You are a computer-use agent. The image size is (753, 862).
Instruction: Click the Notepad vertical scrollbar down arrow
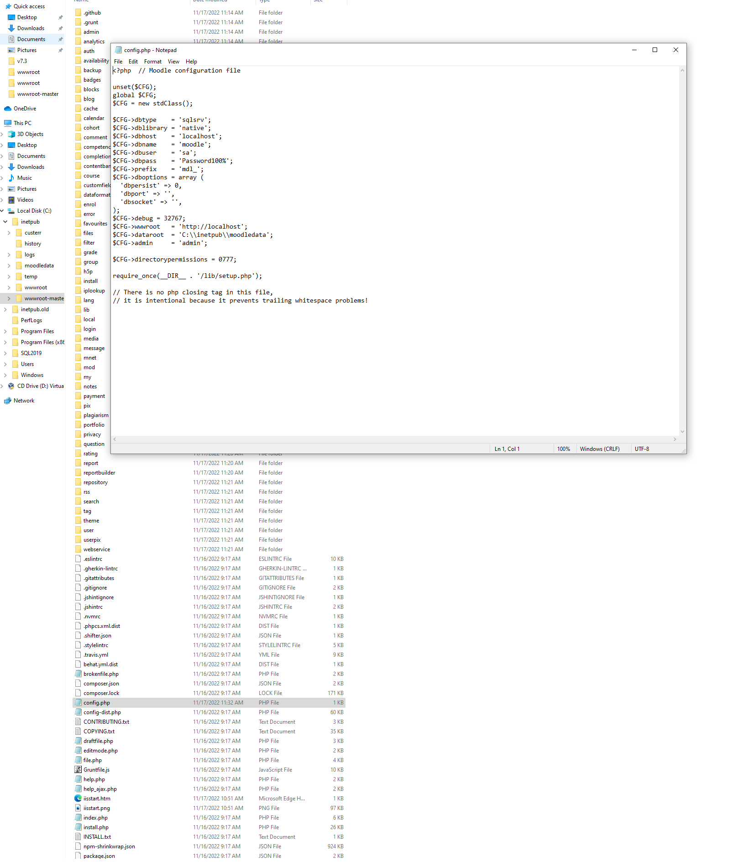[682, 432]
